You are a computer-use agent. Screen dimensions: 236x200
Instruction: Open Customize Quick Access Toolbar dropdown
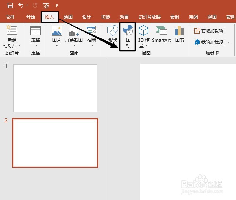pos(56,5)
